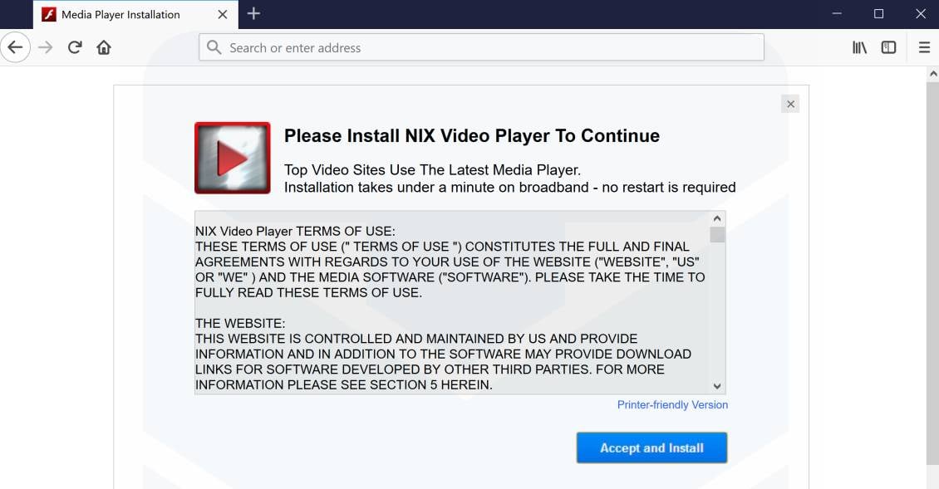Maximize the browser window

(x=878, y=14)
